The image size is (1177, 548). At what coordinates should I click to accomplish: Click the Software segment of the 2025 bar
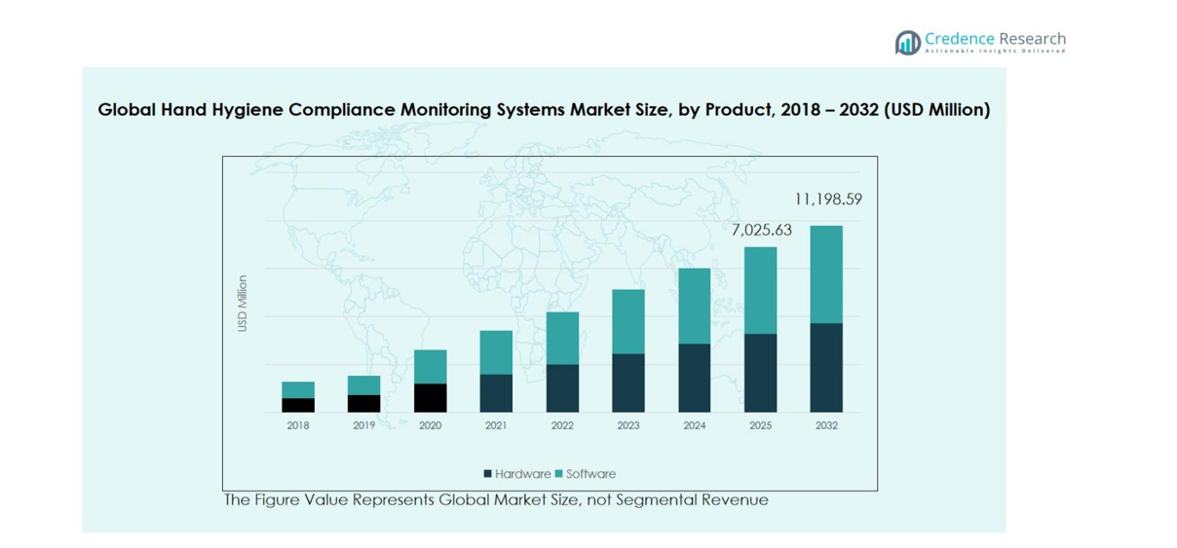(761, 290)
